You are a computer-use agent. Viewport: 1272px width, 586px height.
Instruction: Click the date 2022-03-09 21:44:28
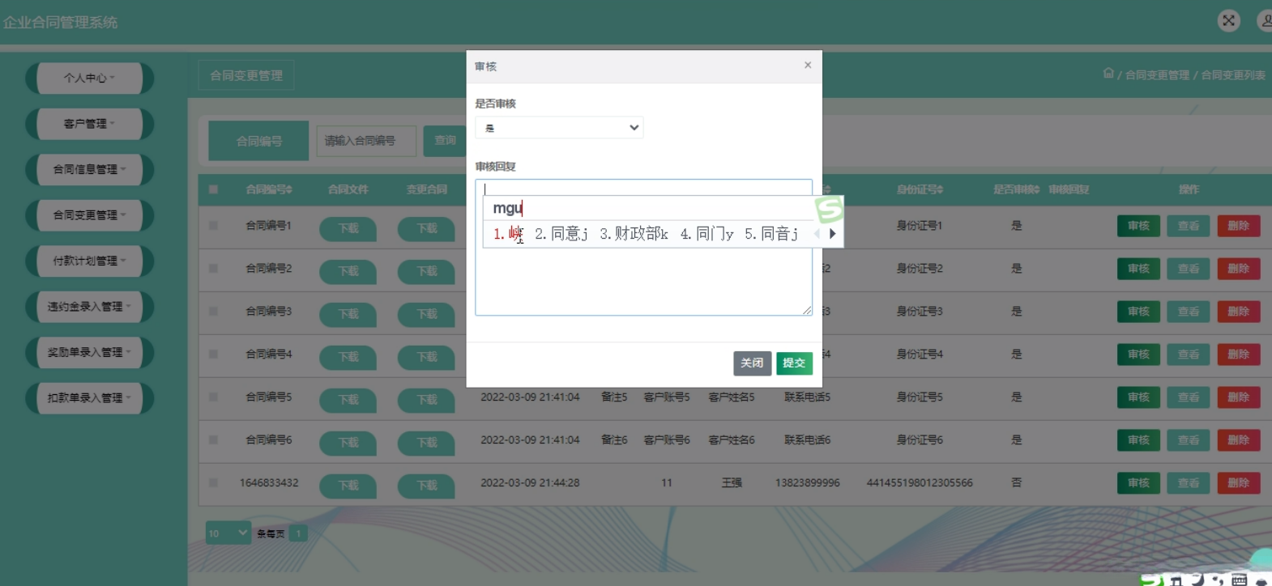(x=530, y=483)
